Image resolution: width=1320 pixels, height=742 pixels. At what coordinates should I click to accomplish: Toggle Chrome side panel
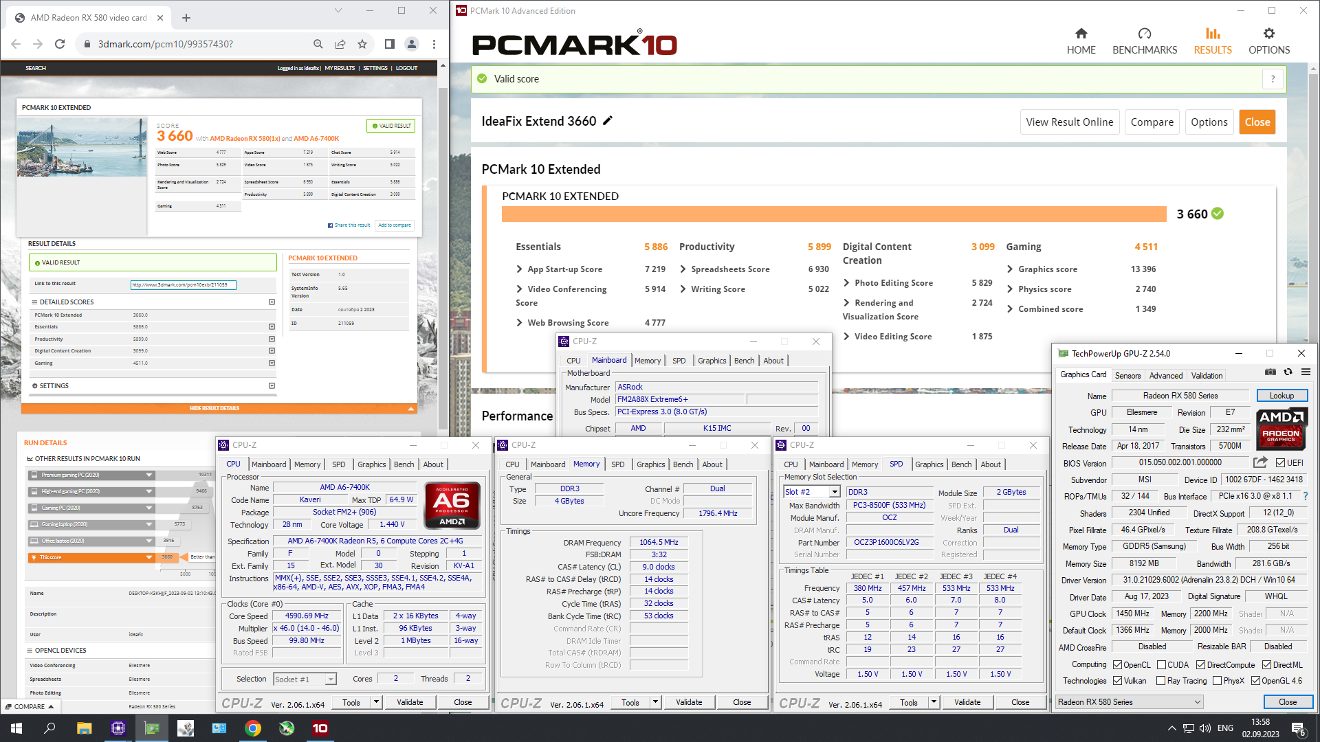pyautogui.click(x=390, y=44)
